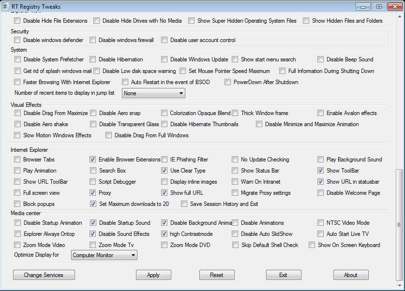Open the About dialog button
Screen dimensions: 405x291
351,275
